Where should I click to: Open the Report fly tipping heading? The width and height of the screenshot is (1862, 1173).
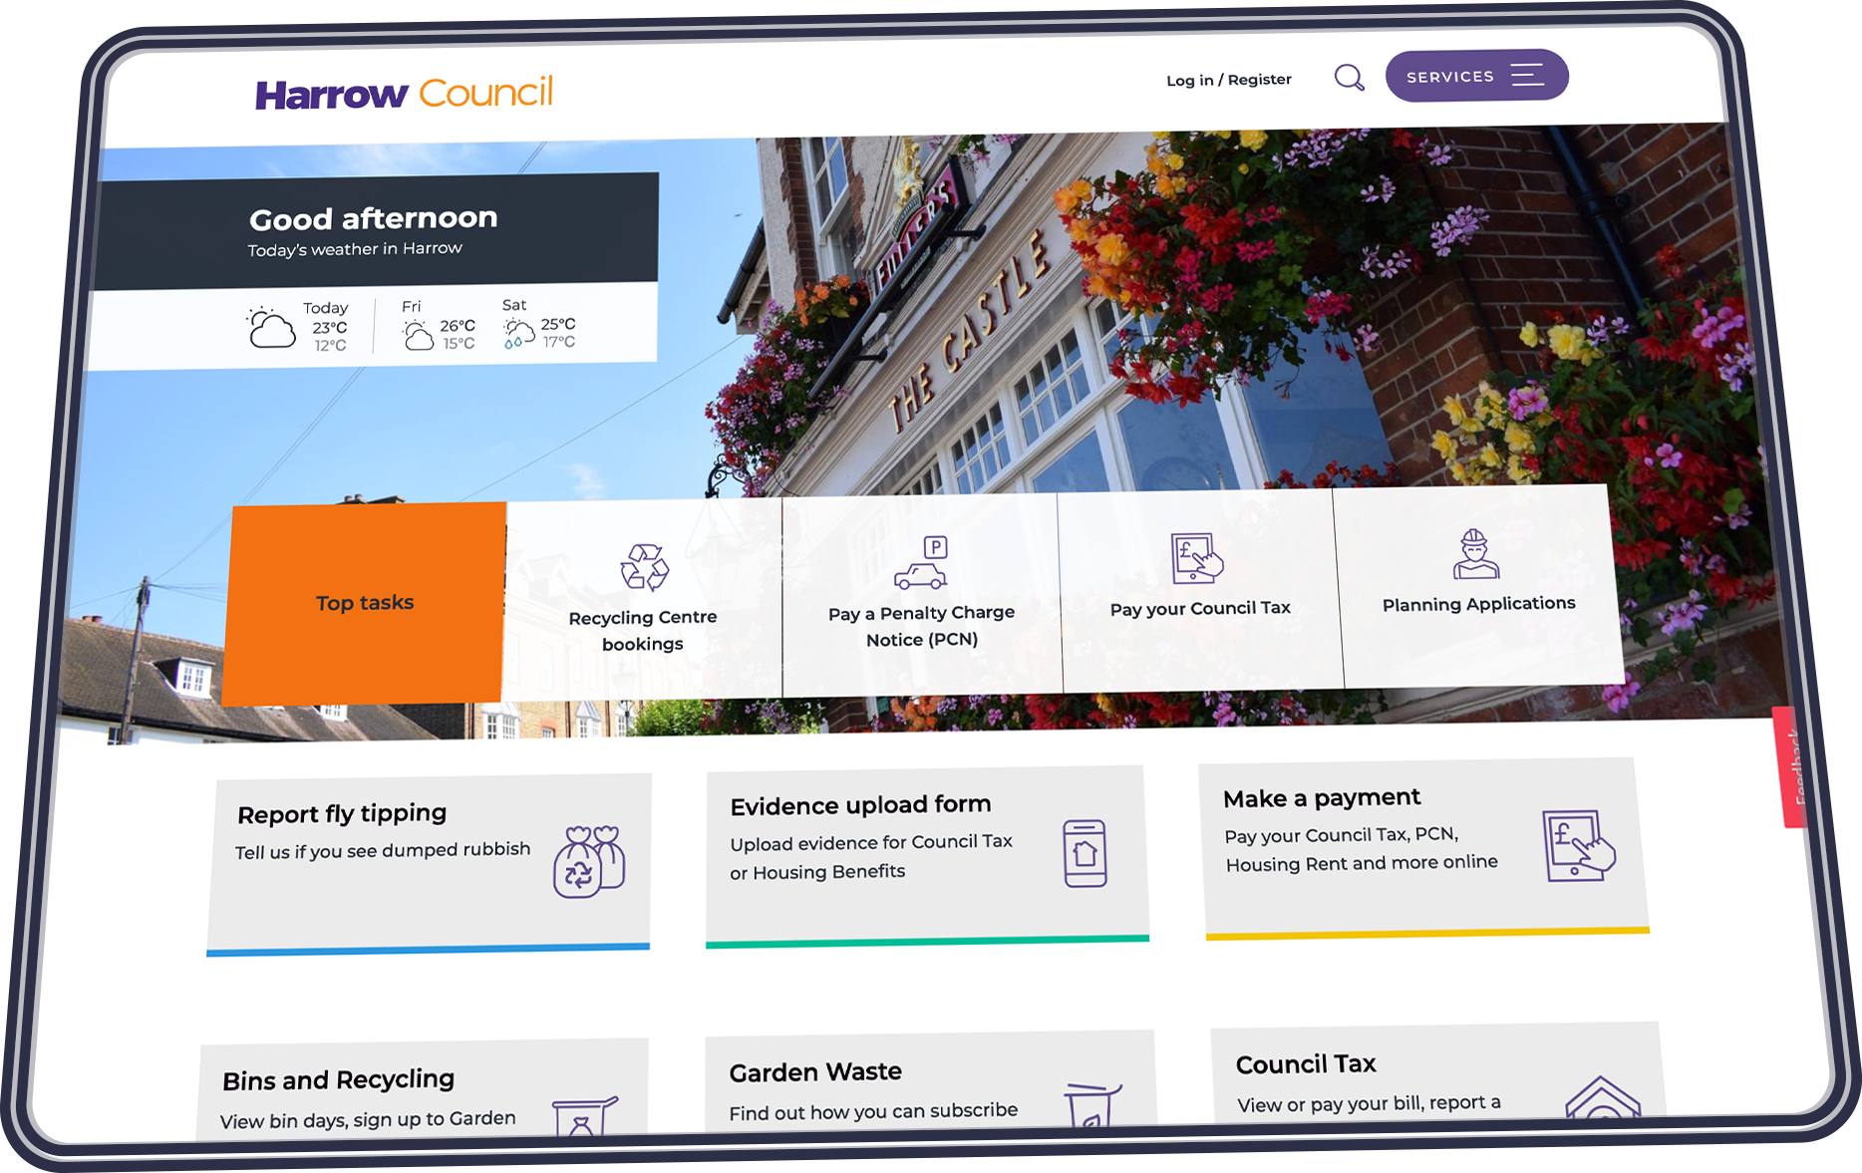342,814
